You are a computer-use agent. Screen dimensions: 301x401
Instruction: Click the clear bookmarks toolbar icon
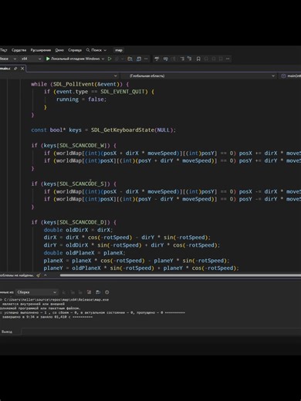tap(221, 59)
